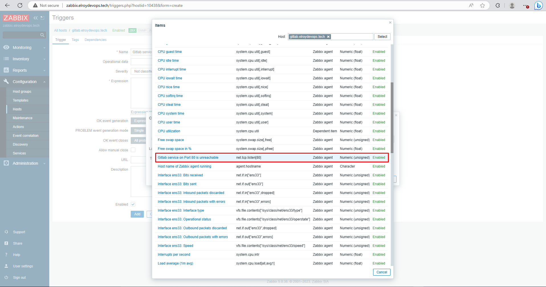Click the User settings person icon
Image resolution: width=546 pixels, height=287 pixels.
6,266
